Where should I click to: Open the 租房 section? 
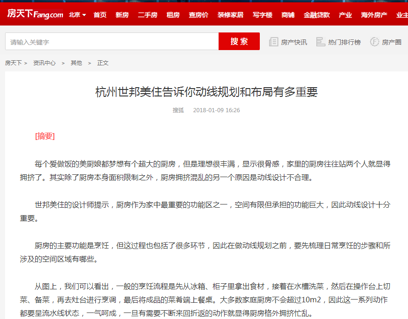point(173,15)
